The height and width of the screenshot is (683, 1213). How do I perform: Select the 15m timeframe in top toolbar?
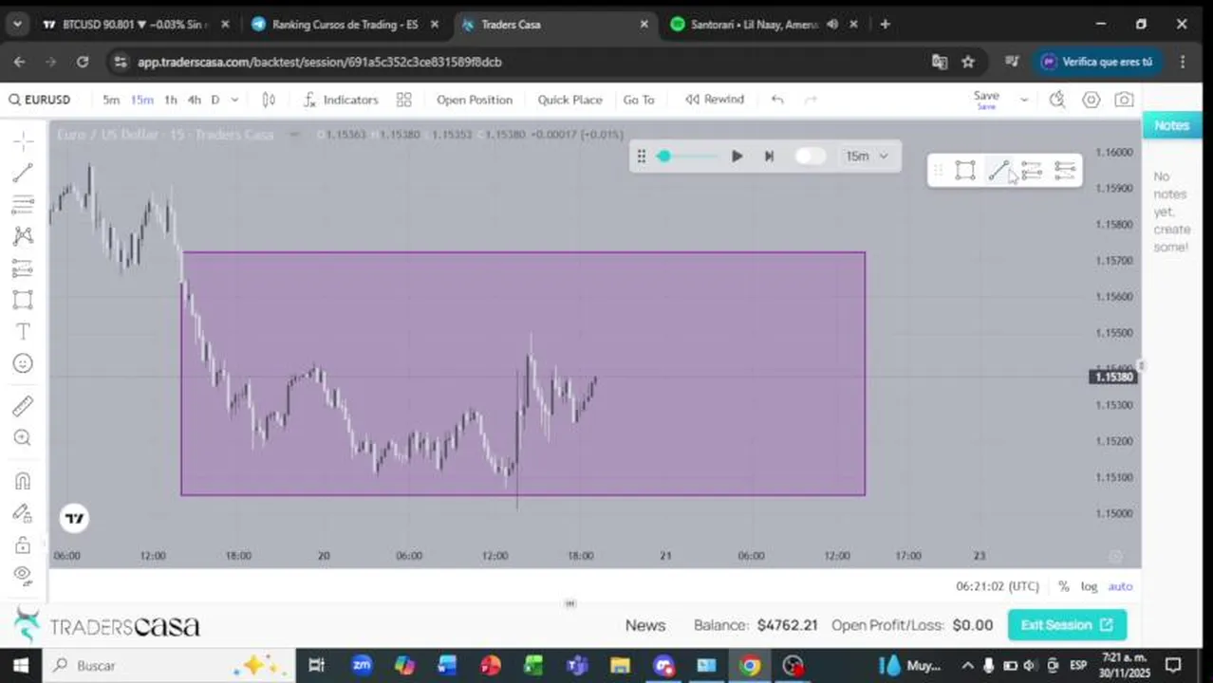(142, 100)
